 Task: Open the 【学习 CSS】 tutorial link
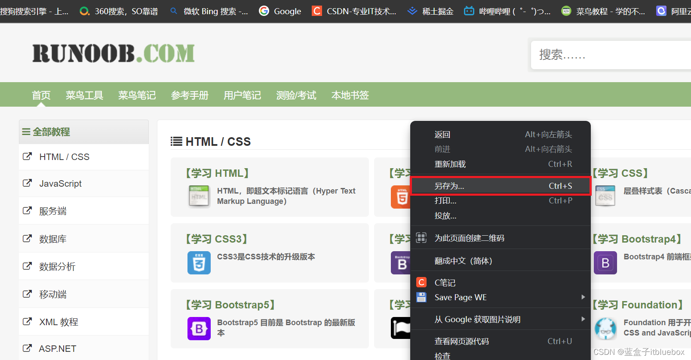[x=620, y=173]
